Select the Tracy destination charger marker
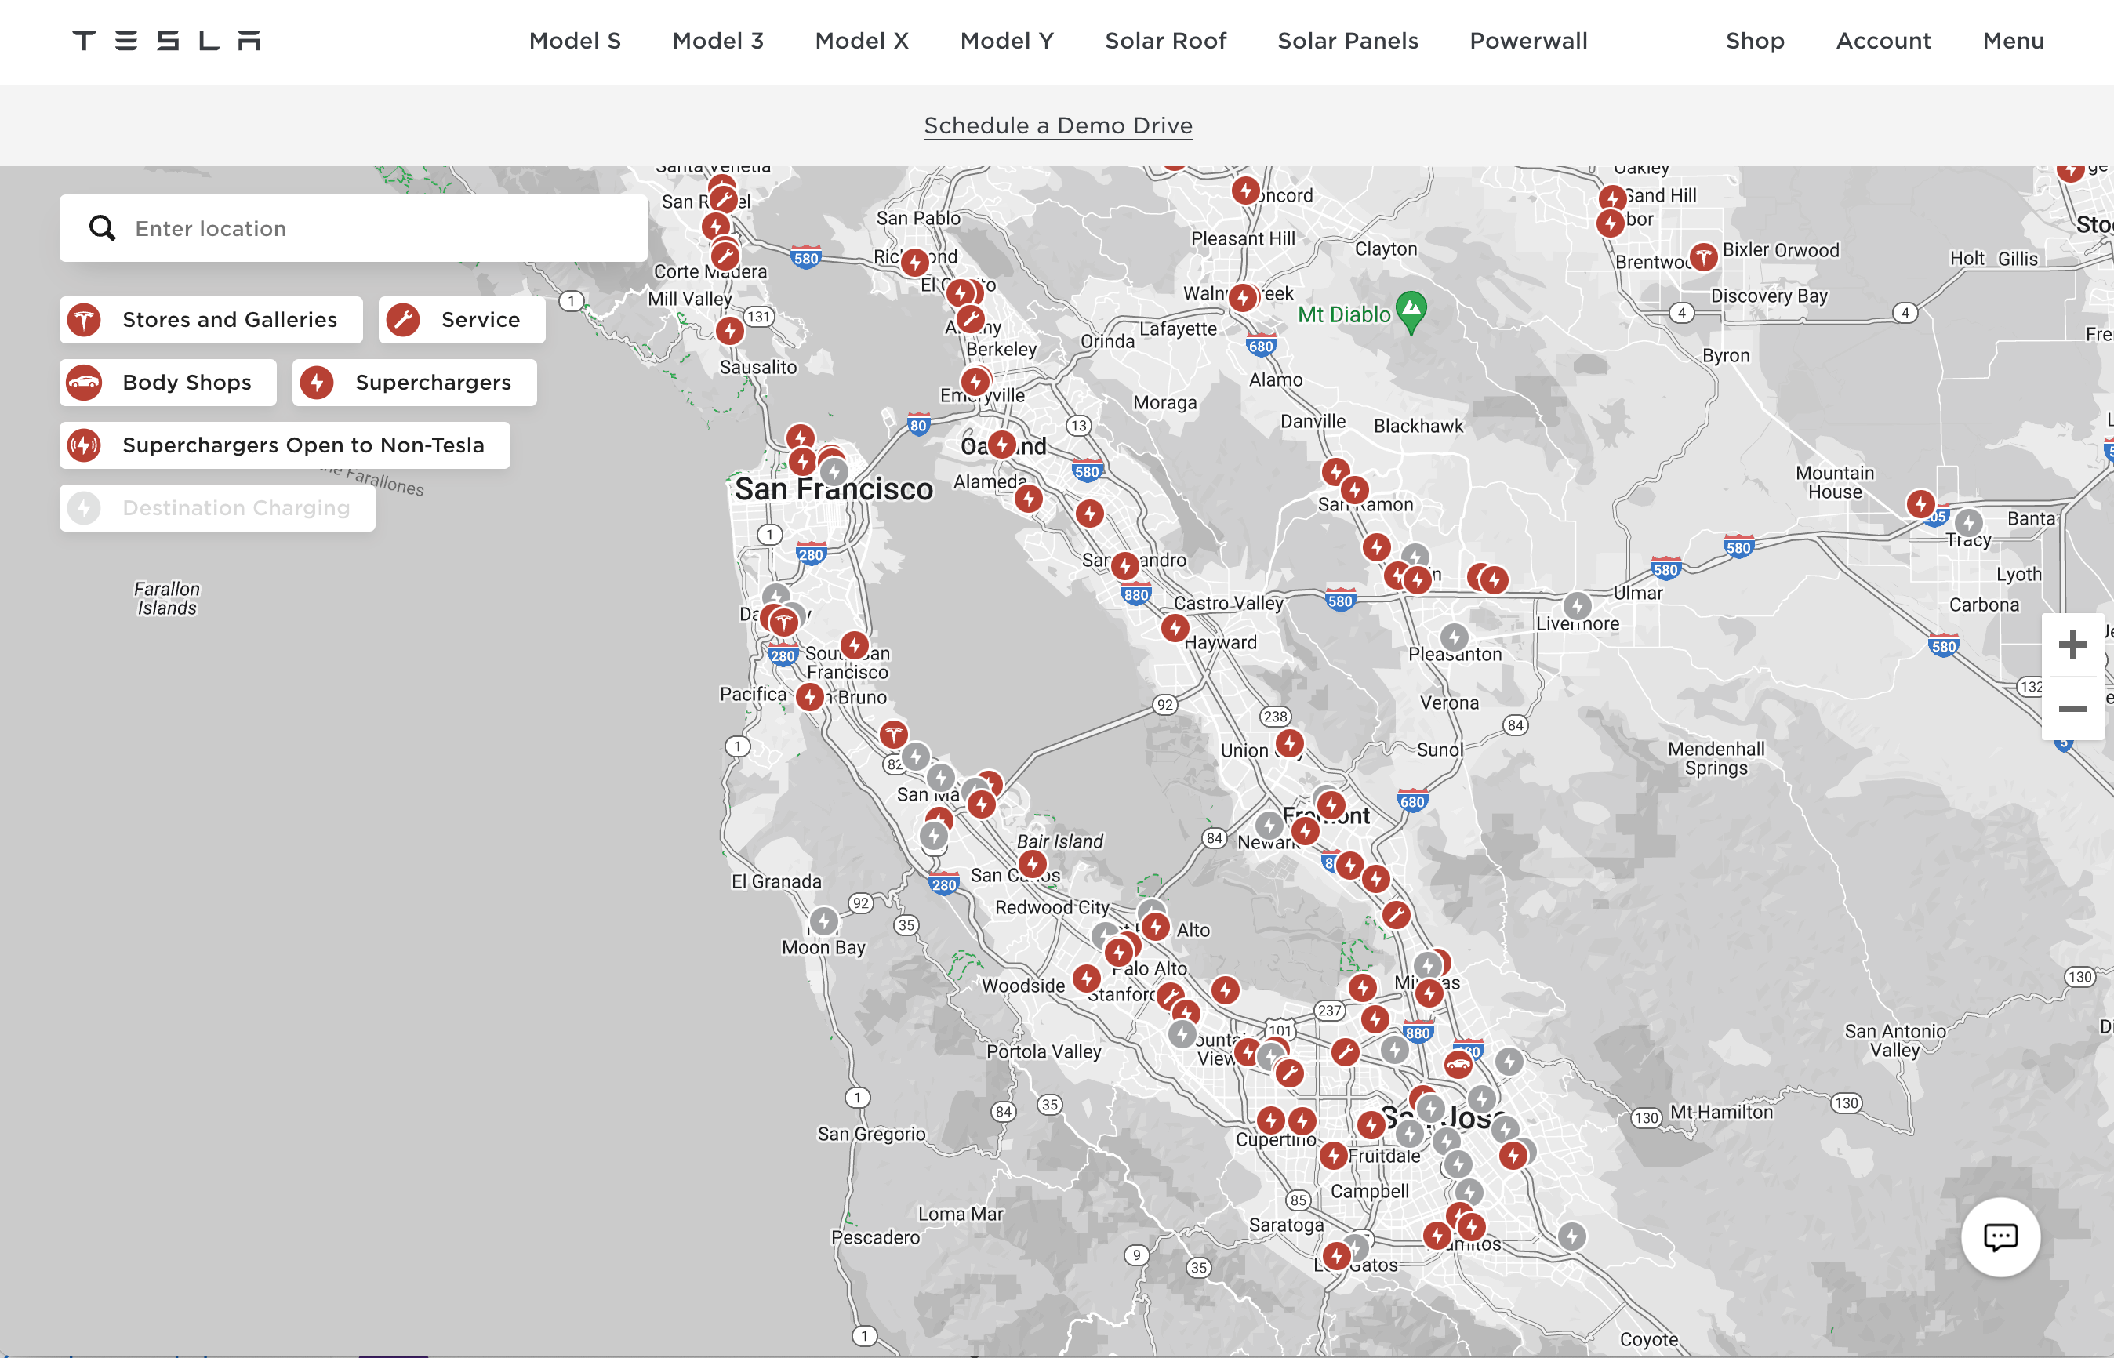2114x1358 pixels. [1968, 522]
